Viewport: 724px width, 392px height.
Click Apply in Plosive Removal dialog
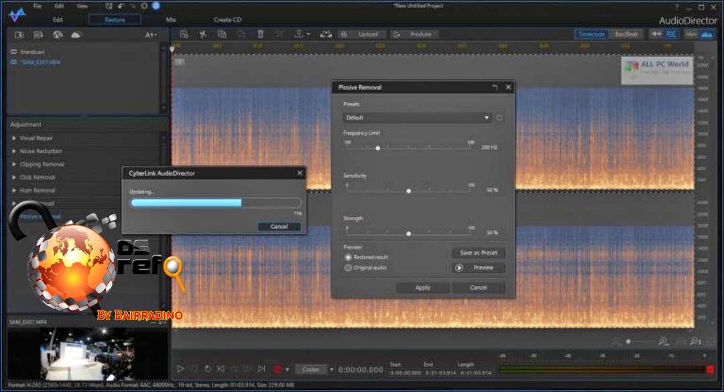click(422, 288)
